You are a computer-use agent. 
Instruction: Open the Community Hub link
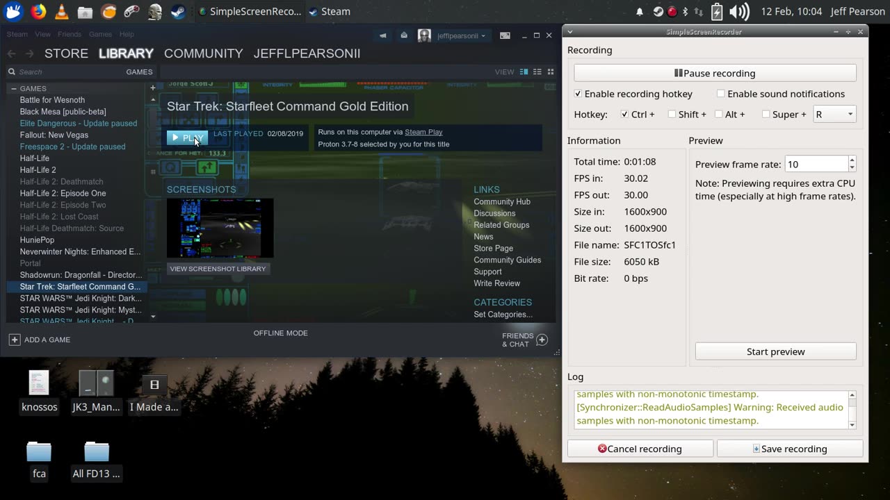502,201
